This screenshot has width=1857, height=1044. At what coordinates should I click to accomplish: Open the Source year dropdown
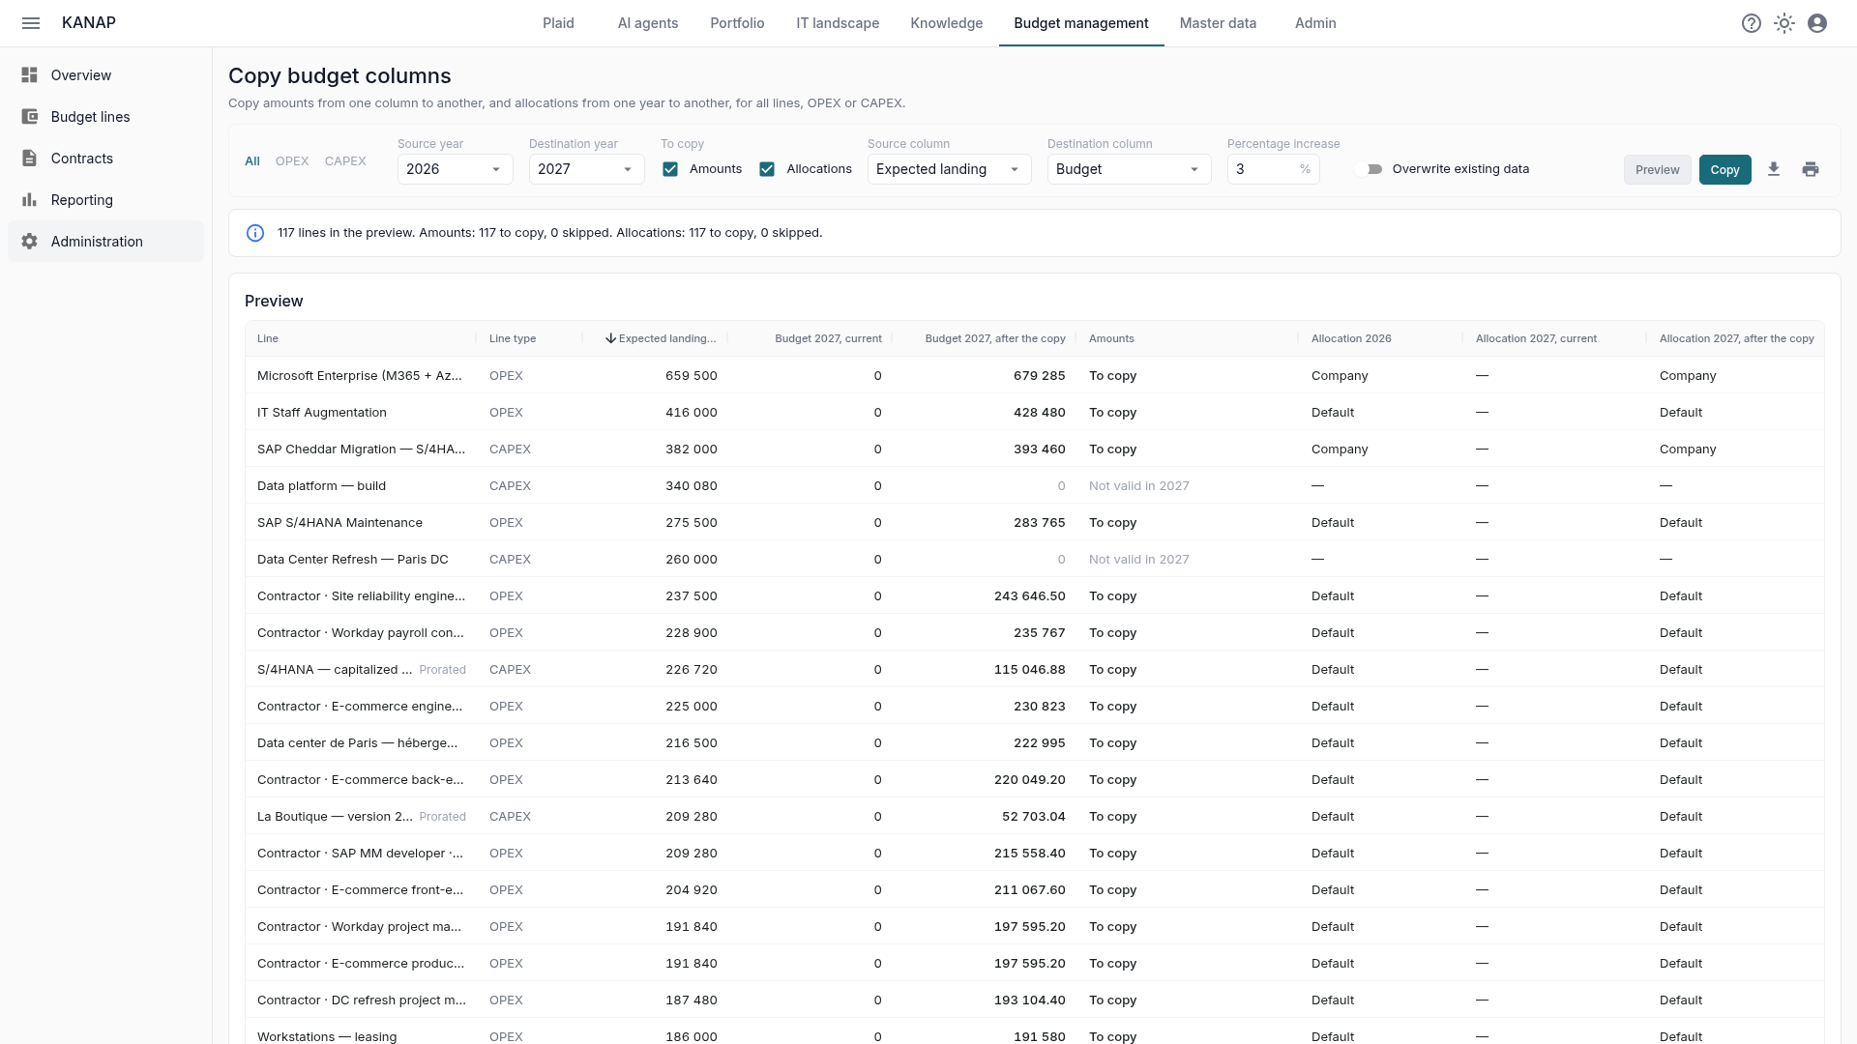coord(455,169)
